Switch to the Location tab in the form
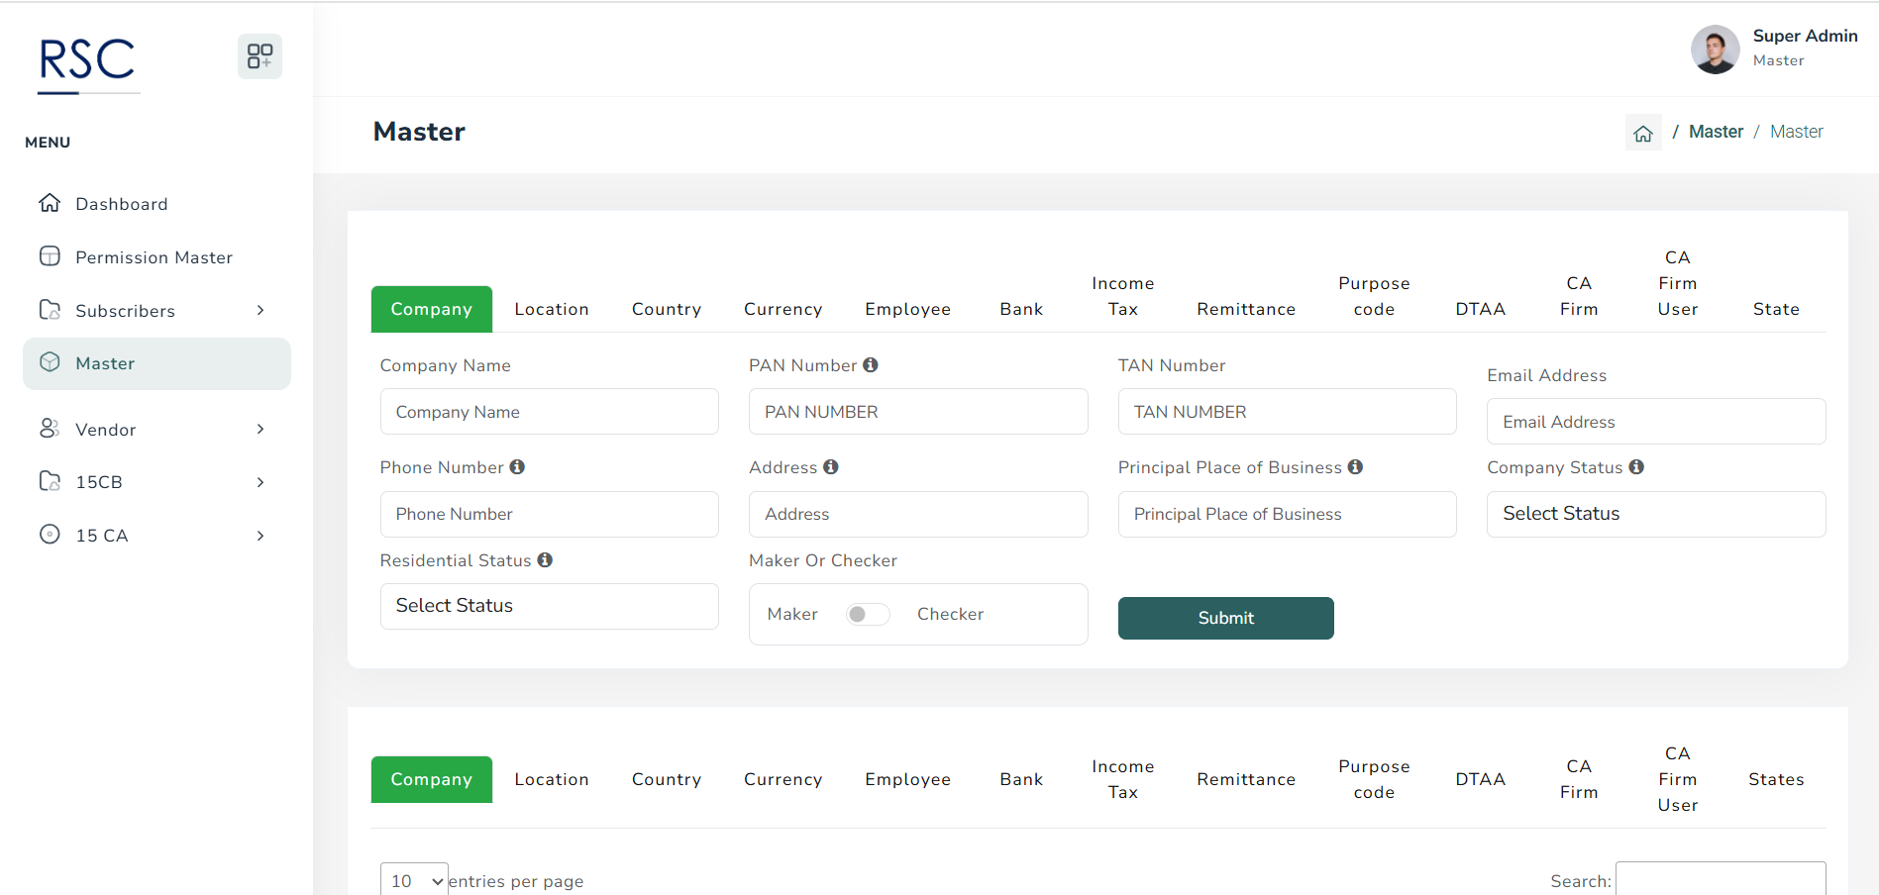Viewport: 1879px width, 895px height. point(552,310)
